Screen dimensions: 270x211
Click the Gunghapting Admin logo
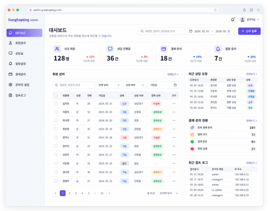[23, 20]
